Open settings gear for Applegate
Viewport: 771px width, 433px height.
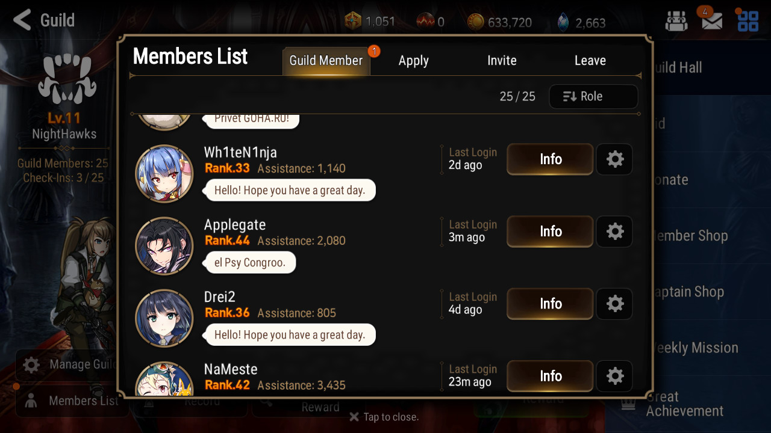(x=614, y=232)
